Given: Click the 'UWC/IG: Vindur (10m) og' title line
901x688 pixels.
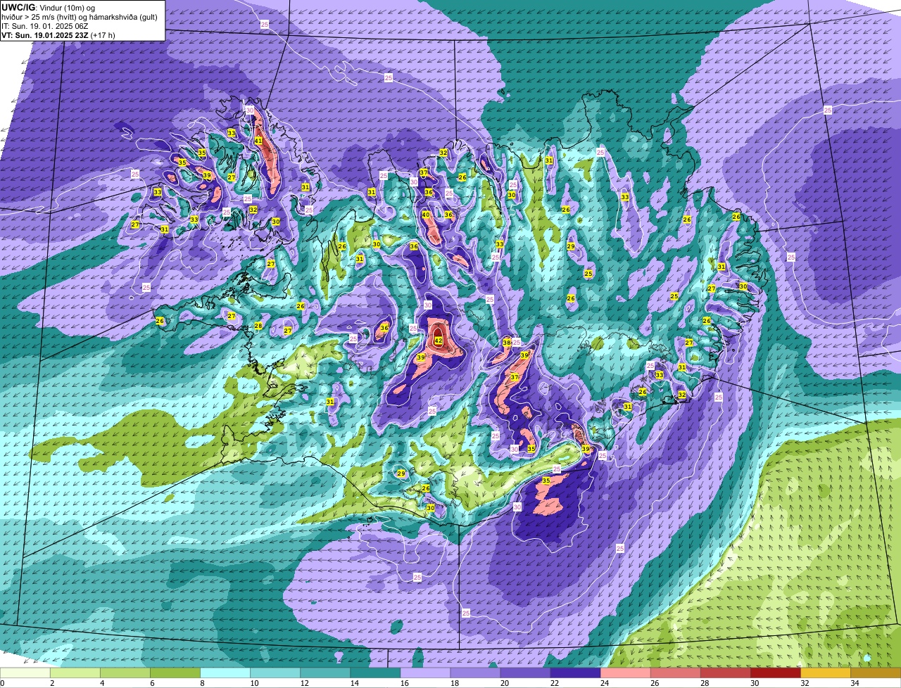Looking at the screenshot, I should tap(49, 7).
